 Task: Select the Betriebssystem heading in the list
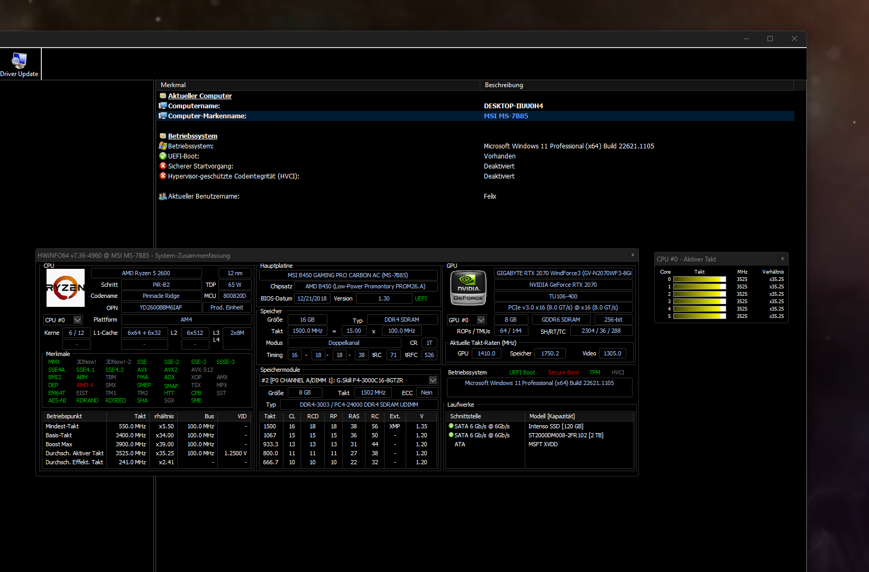193,136
